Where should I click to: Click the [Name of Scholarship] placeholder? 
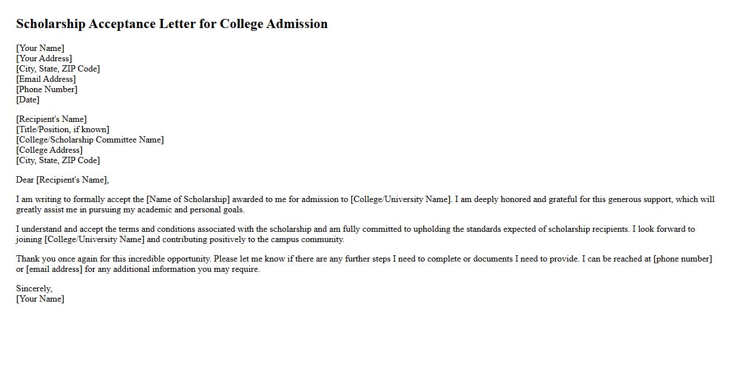point(188,199)
